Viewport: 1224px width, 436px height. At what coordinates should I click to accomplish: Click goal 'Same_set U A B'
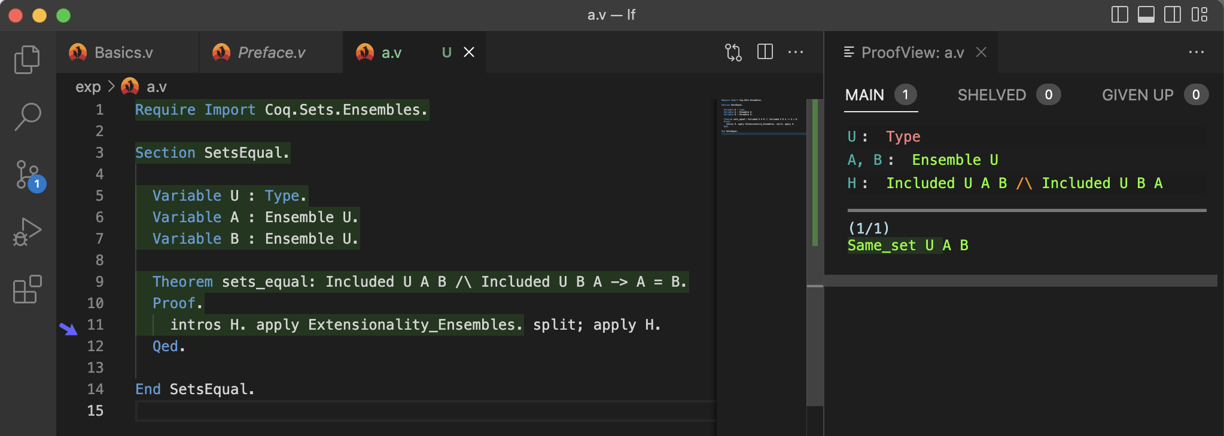[908, 245]
